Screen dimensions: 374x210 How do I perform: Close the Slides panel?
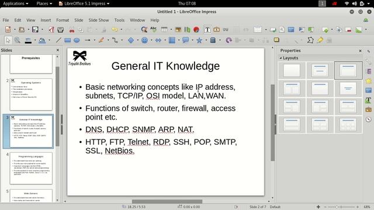pos(57,50)
